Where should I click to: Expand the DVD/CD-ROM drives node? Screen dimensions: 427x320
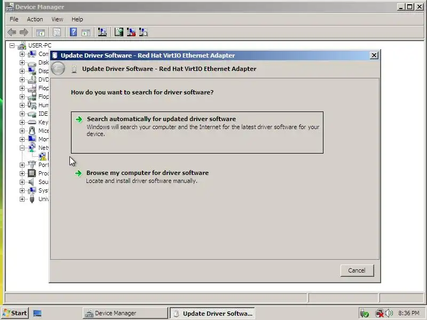pos(22,79)
